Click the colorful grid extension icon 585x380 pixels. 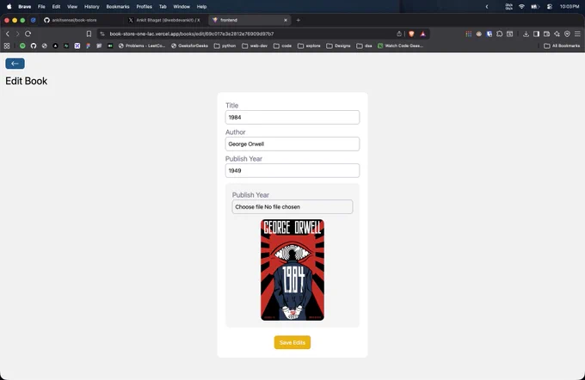click(x=469, y=34)
